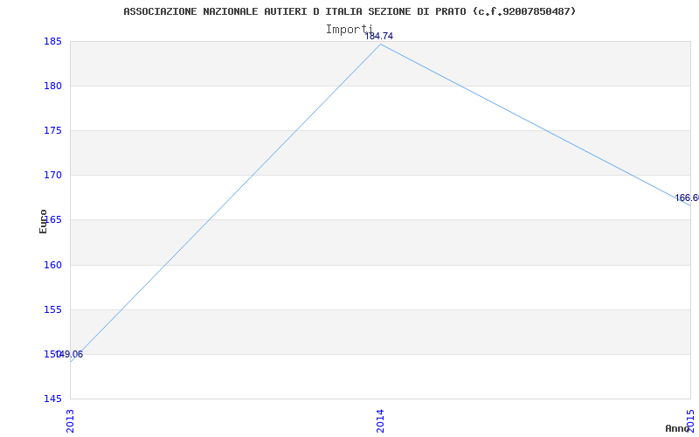The height and width of the screenshot is (437, 699).
Task: Click the chart title ASSOCIAZIONE NAZIONALE AUTIERI
Action: (349, 11)
